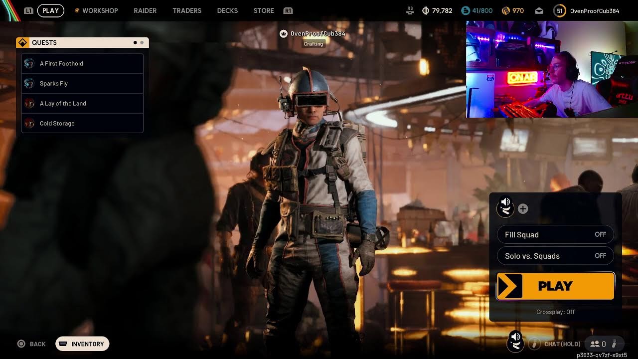The height and width of the screenshot is (359, 638).
Task: Click the Quests panel diamond icon
Action: 22,42
